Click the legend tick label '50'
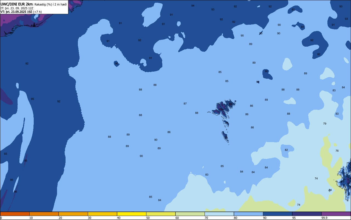The height and width of the screenshot is (220, 351). pyautogui.click(x=148, y=218)
